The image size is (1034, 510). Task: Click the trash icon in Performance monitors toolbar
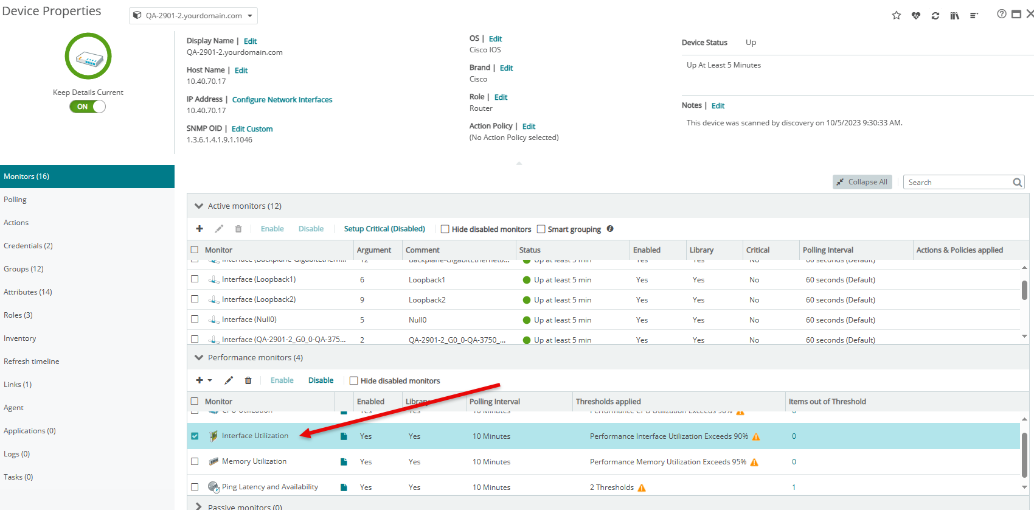click(x=248, y=380)
